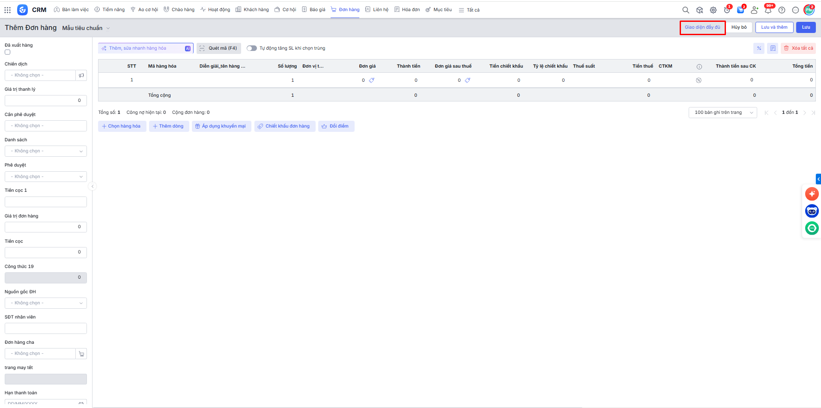Screen dimensions: 821x408
Task: Click the Lưu và thêm button
Action: pos(774,27)
